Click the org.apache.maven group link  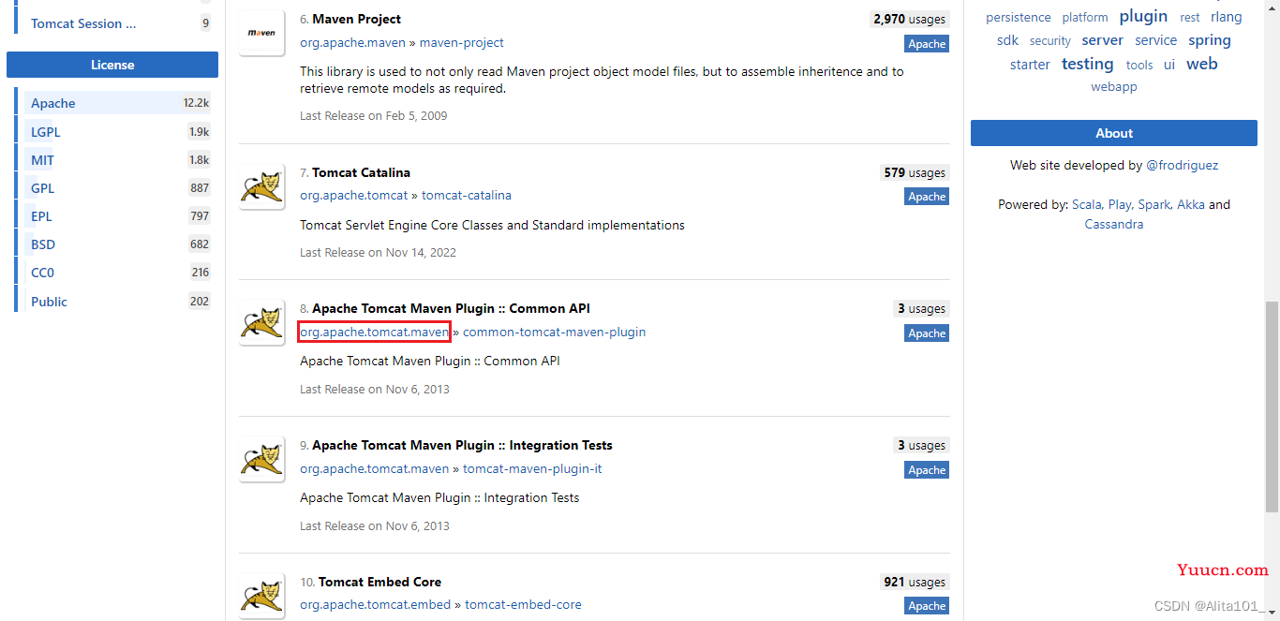(352, 42)
